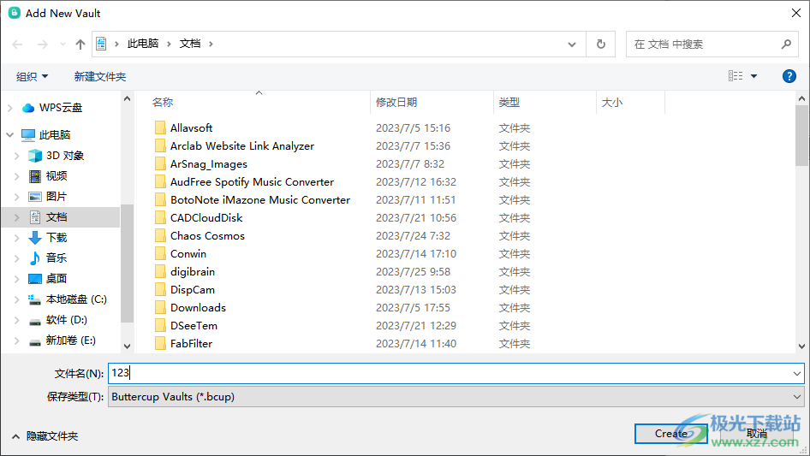Change view layout icon
The image size is (810, 456).
pos(736,76)
